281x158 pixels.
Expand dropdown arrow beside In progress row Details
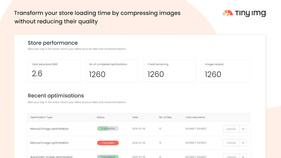click(243, 129)
